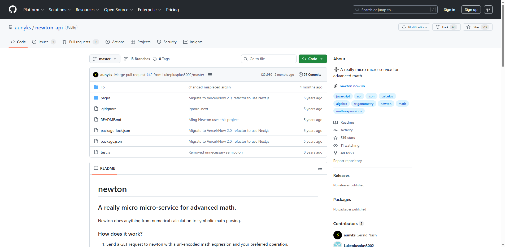505x247 pixels.
Task: Click the tag icon beside 0 Tags
Action: (155, 59)
